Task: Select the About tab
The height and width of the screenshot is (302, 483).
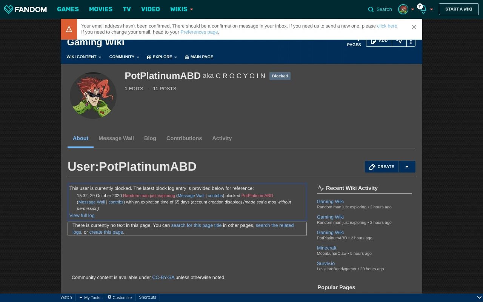Action: [x=80, y=138]
